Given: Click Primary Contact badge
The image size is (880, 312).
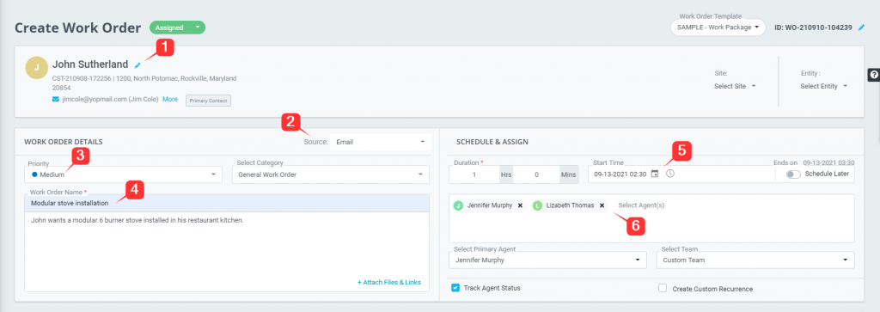Looking at the screenshot, I should click(208, 101).
